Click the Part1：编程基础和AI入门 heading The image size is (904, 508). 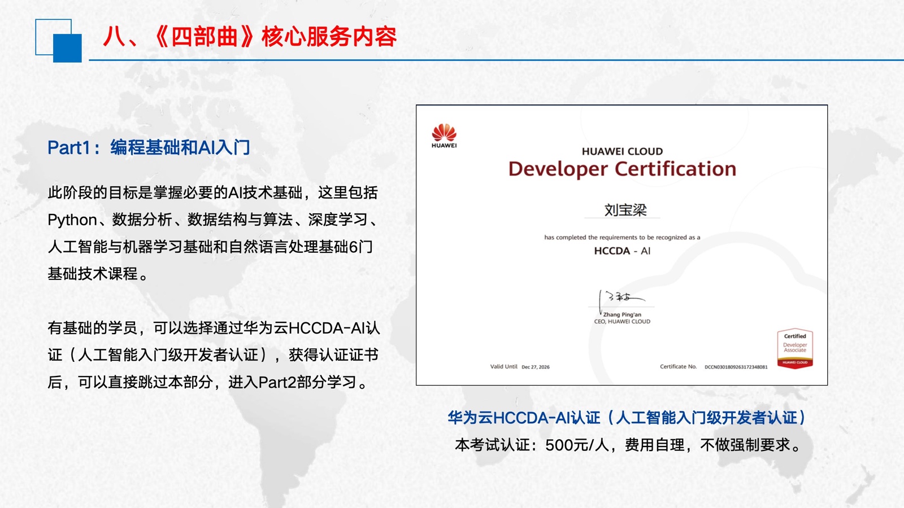pos(149,148)
